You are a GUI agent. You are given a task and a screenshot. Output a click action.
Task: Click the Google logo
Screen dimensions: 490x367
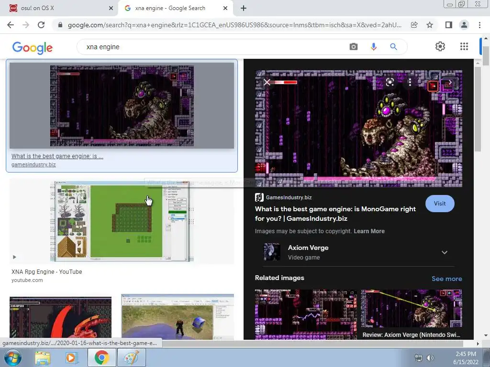[32, 47]
